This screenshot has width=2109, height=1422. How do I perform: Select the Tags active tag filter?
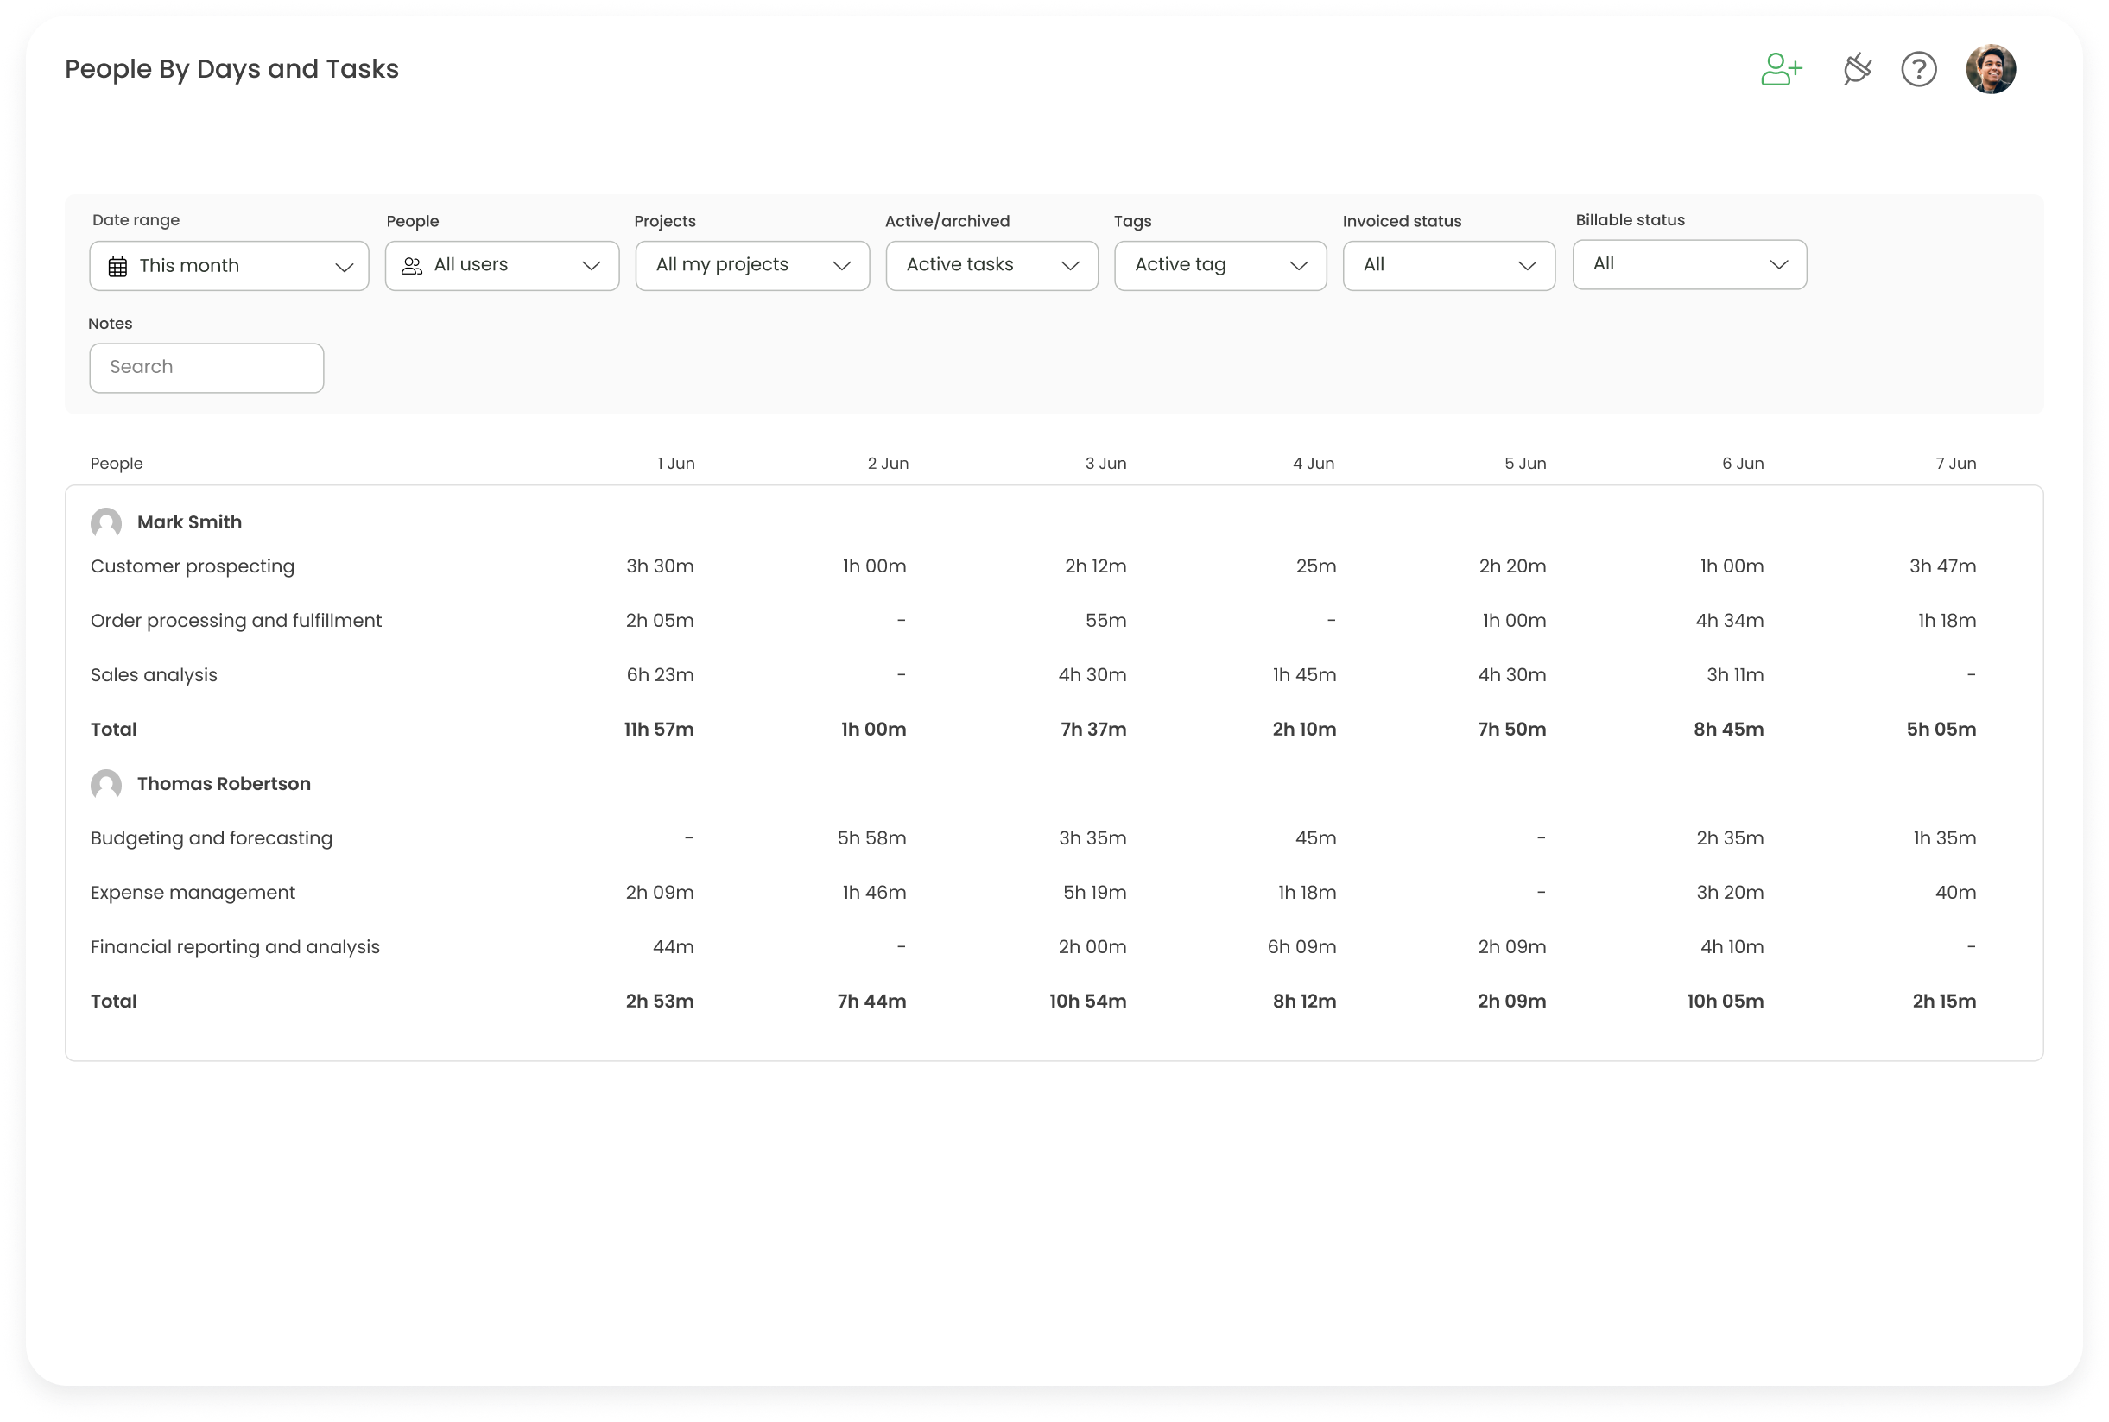pyautogui.click(x=1219, y=263)
